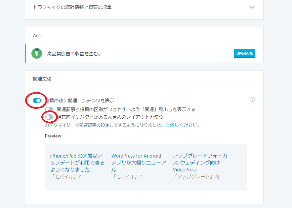Click 「モバイル」で under the WordPress for Android post

127,177
